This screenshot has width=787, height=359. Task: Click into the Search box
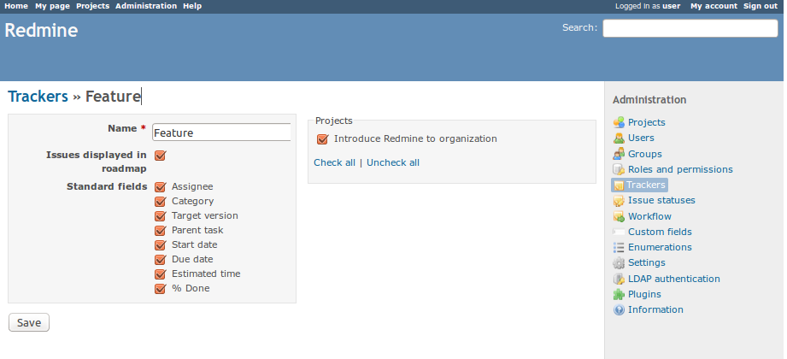(690, 28)
